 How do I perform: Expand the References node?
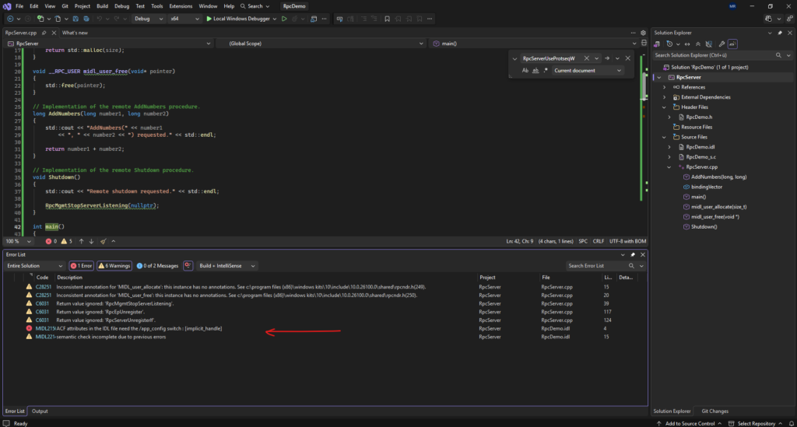point(664,87)
